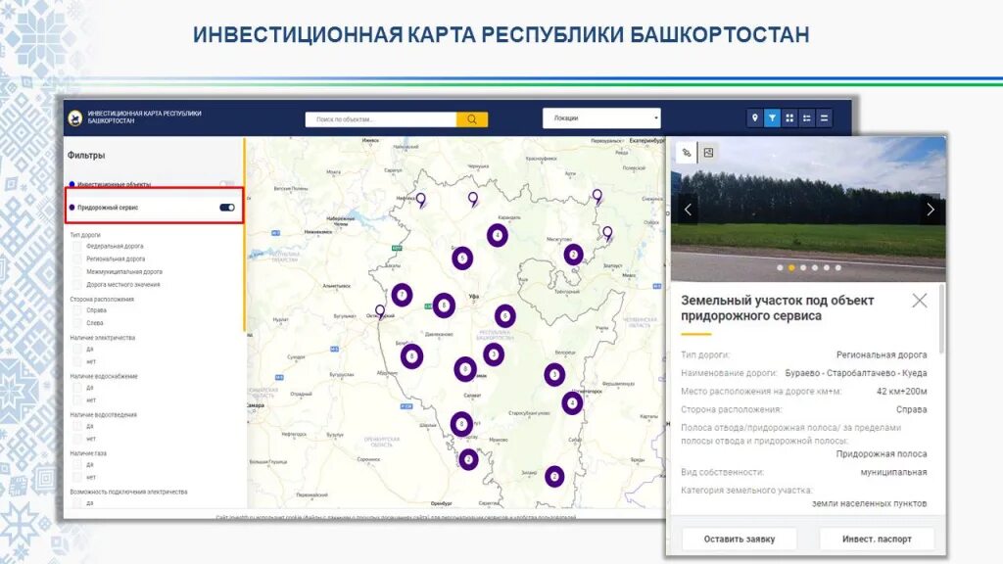Click the map pin near Нефтекамск
1003x564 pixels.
point(420,200)
